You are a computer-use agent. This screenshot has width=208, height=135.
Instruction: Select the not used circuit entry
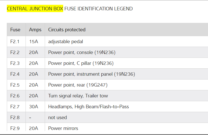tap(57, 118)
